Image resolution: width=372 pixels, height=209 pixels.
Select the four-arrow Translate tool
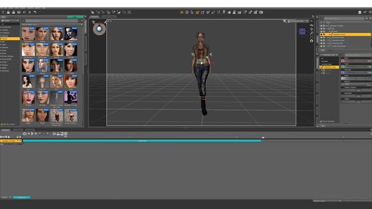pos(208,12)
